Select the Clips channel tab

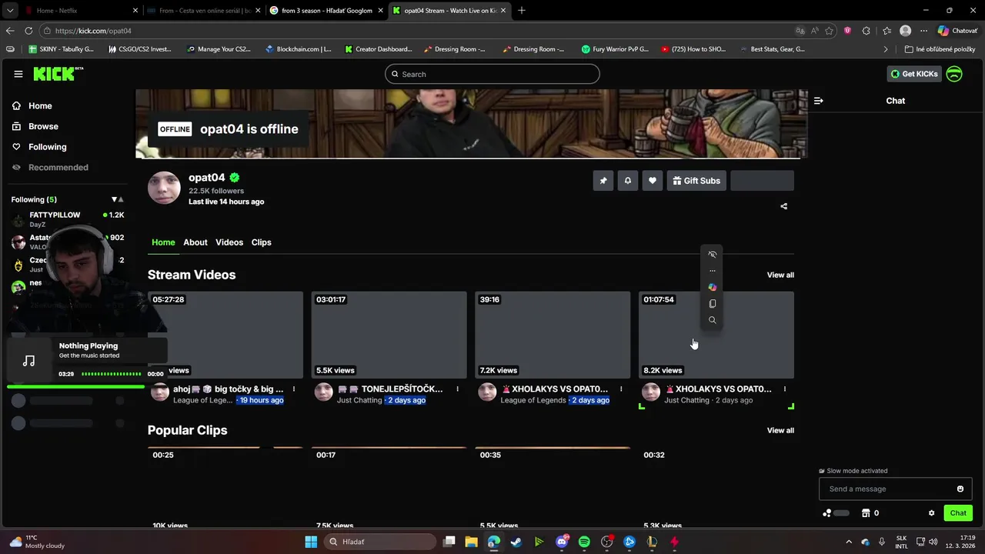pyautogui.click(x=262, y=242)
